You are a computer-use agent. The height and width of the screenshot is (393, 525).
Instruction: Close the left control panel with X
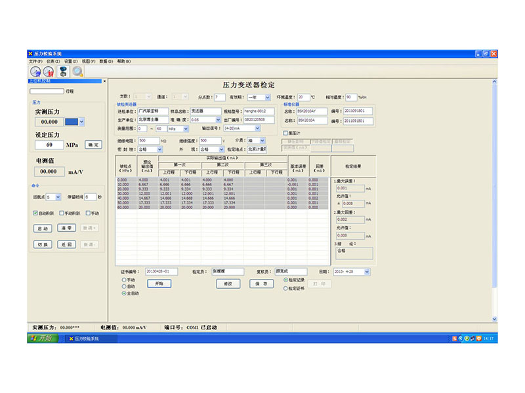[103, 81]
